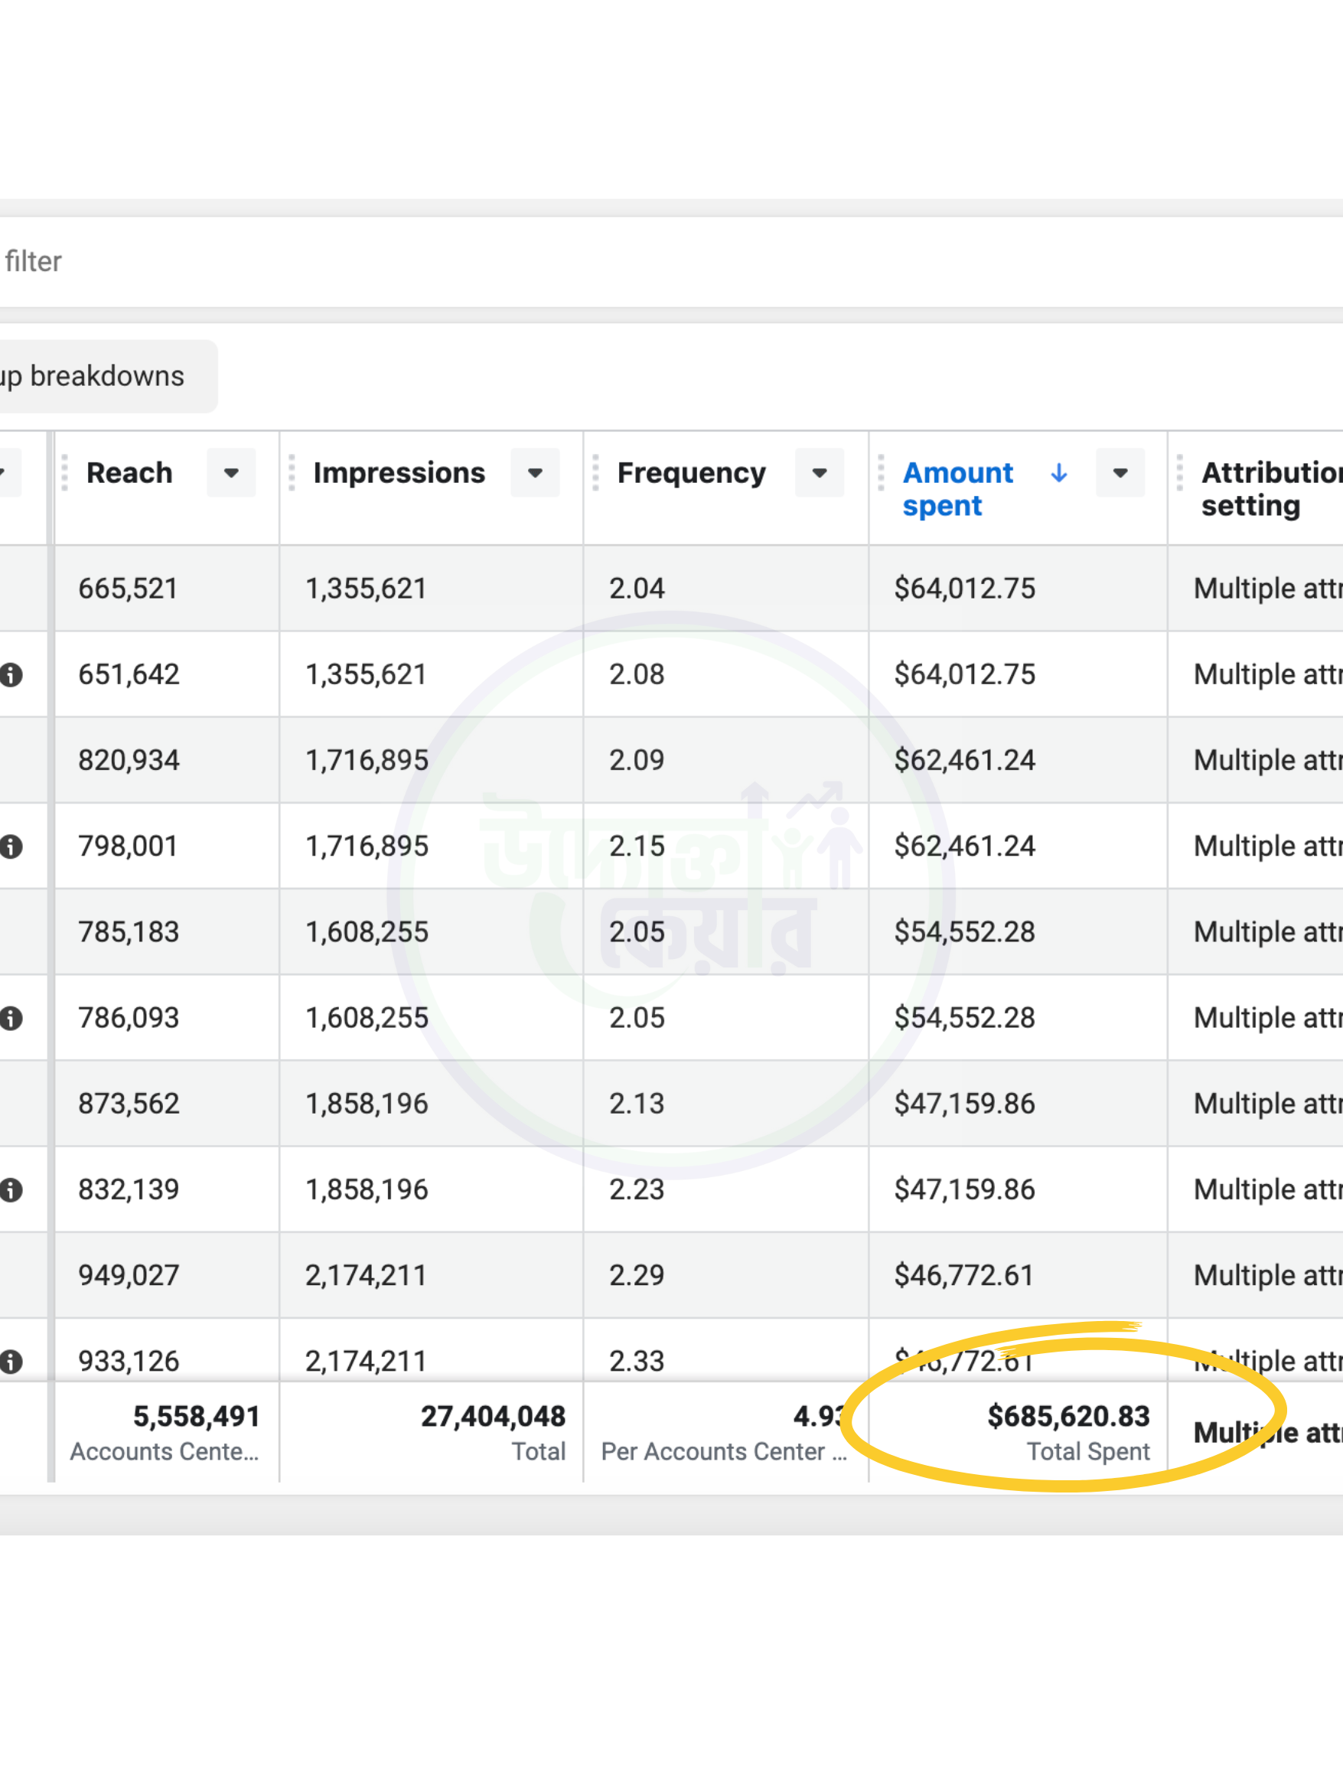Viewport: 1343px width, 1791px height.
Task: Click info icon beside the 832,139 reach row
Action: (x=11, y=1189)
